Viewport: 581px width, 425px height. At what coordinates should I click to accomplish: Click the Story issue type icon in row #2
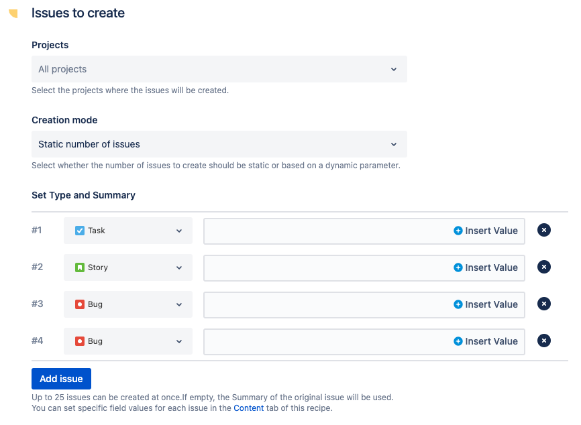point(81,267)
